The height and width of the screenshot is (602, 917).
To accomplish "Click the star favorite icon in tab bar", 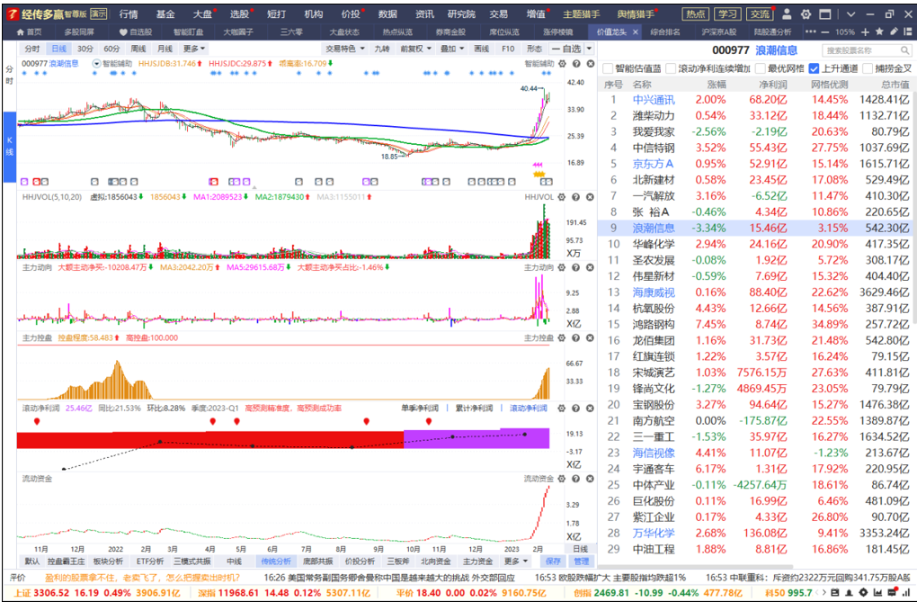I will pyautogui.click(x=879, y=32).
